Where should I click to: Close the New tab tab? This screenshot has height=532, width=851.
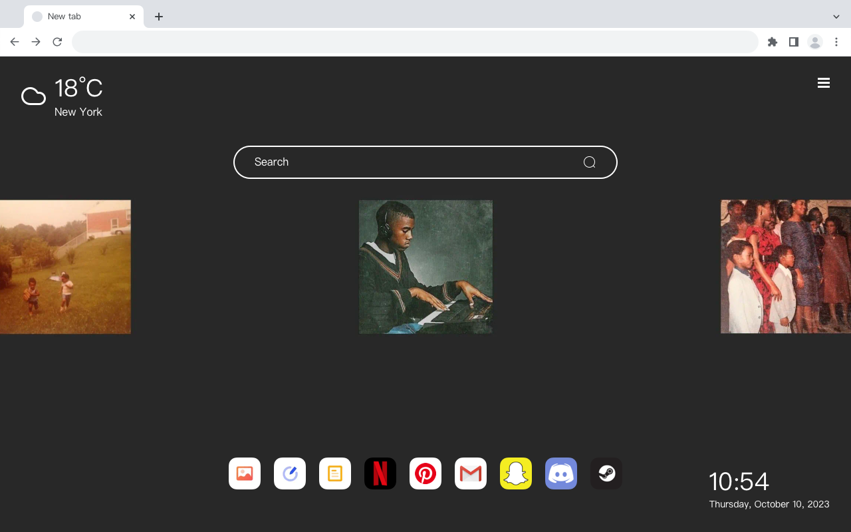point(132,17)
